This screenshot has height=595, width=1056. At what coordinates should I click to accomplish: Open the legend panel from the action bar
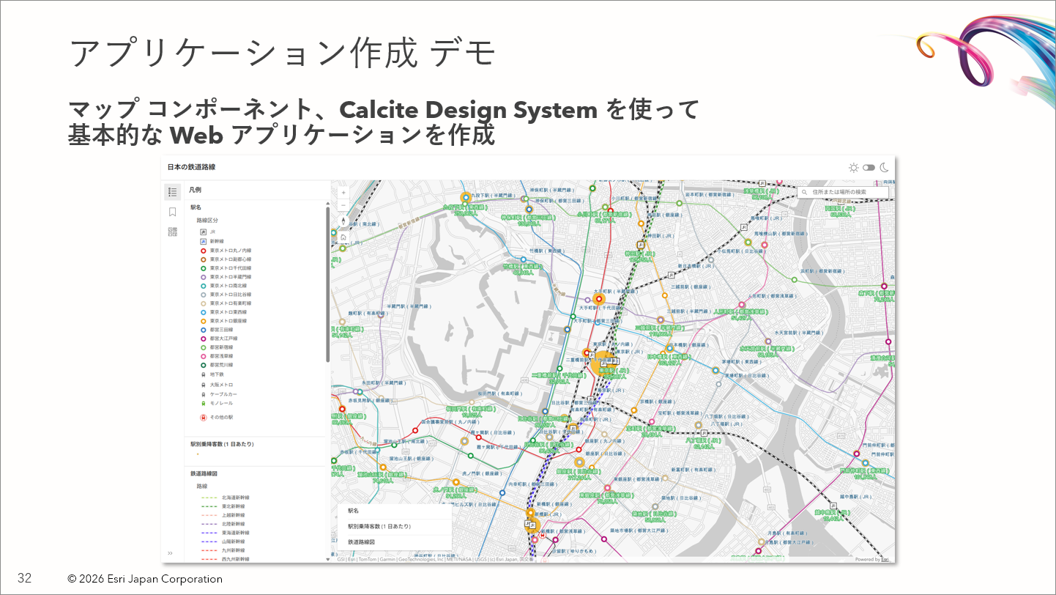pyautogui.click(x=172, y=192)
